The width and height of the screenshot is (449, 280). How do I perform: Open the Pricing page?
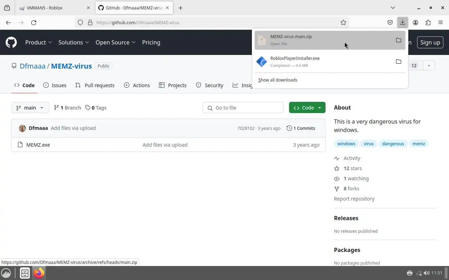point(151,42)
